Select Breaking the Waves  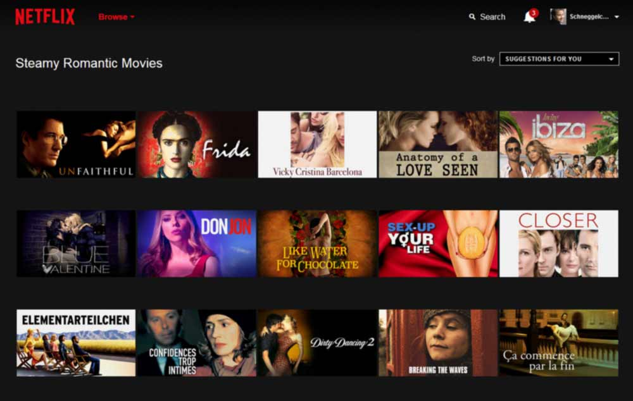coord(438,342)
